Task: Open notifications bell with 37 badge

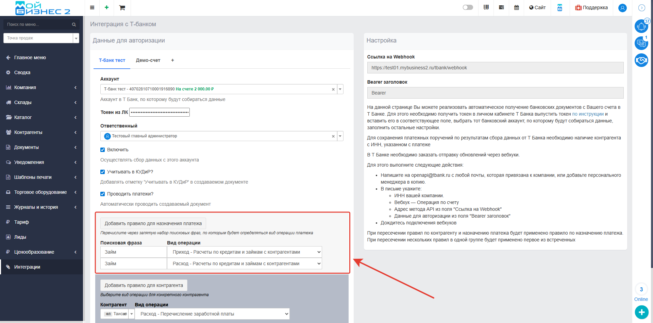Action: [x=641, y=26]
